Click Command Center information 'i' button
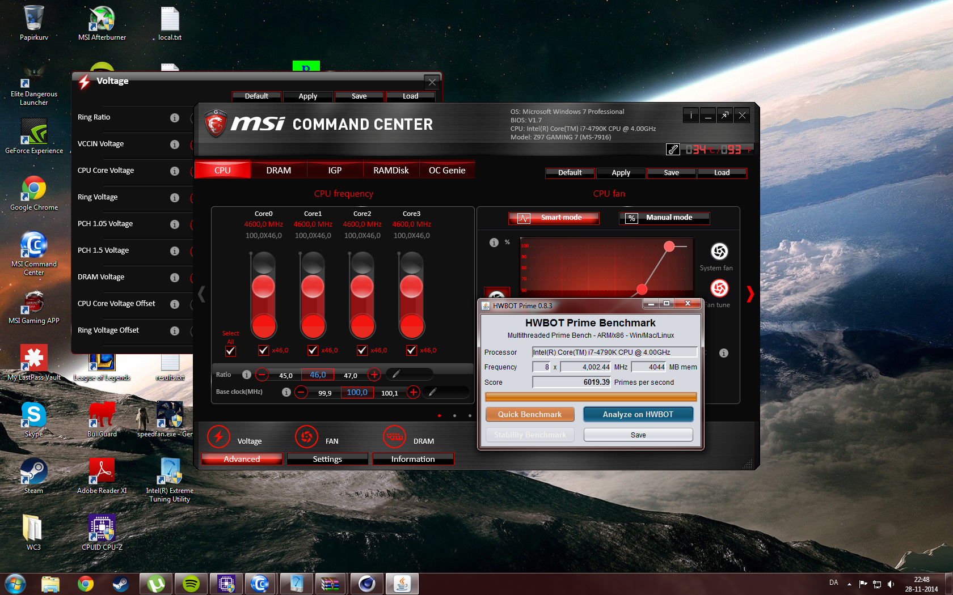This screenshot has width=953, height=595. click(691, 116)
